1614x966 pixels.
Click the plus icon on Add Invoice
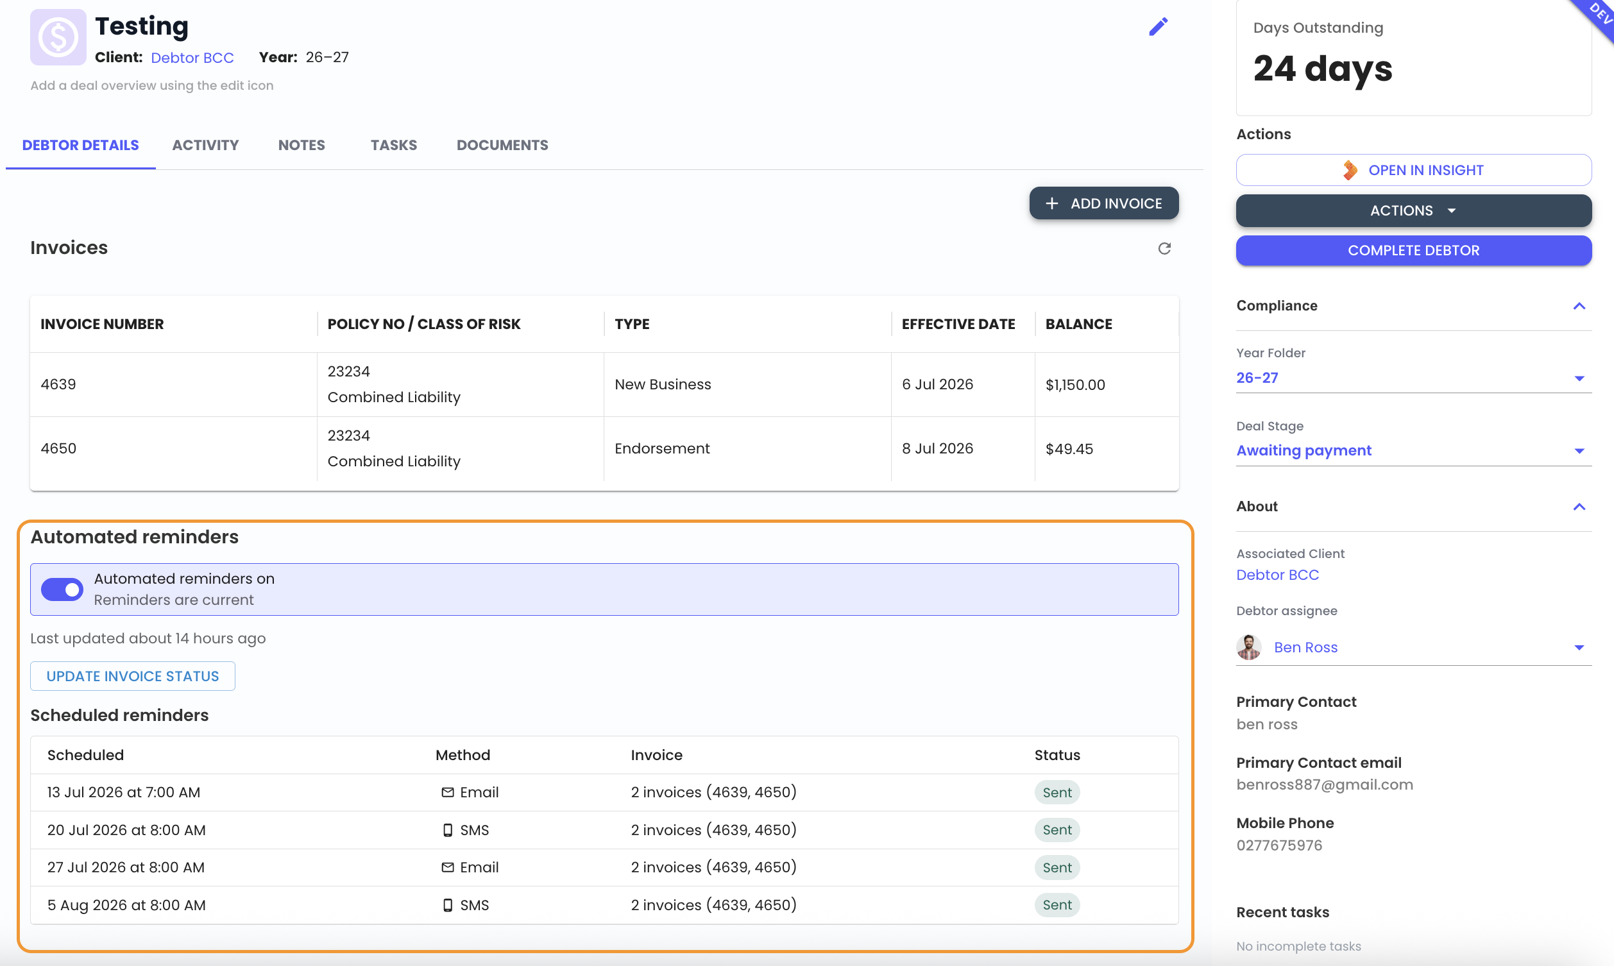[x=1051, y=203]
